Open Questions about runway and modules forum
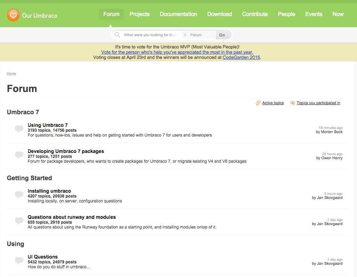This screenshot has width=357, height=277. [x=72, y=217]
